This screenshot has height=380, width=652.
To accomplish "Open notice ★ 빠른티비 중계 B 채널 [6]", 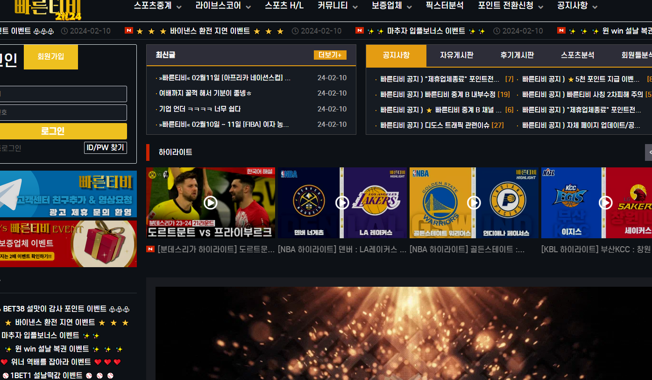I will [447, 110].
